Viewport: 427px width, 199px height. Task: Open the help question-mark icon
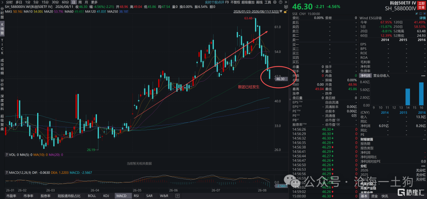280,2
